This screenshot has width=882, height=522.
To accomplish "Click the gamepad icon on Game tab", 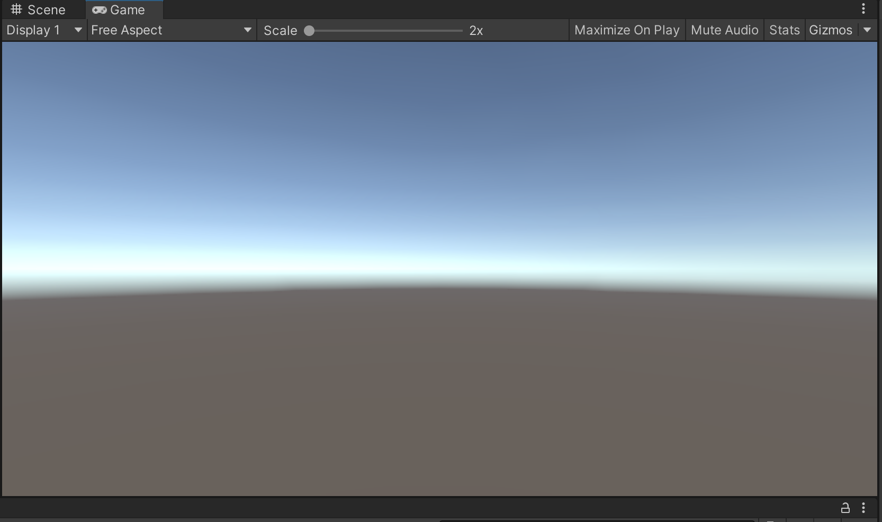I will tap(99, 10).
